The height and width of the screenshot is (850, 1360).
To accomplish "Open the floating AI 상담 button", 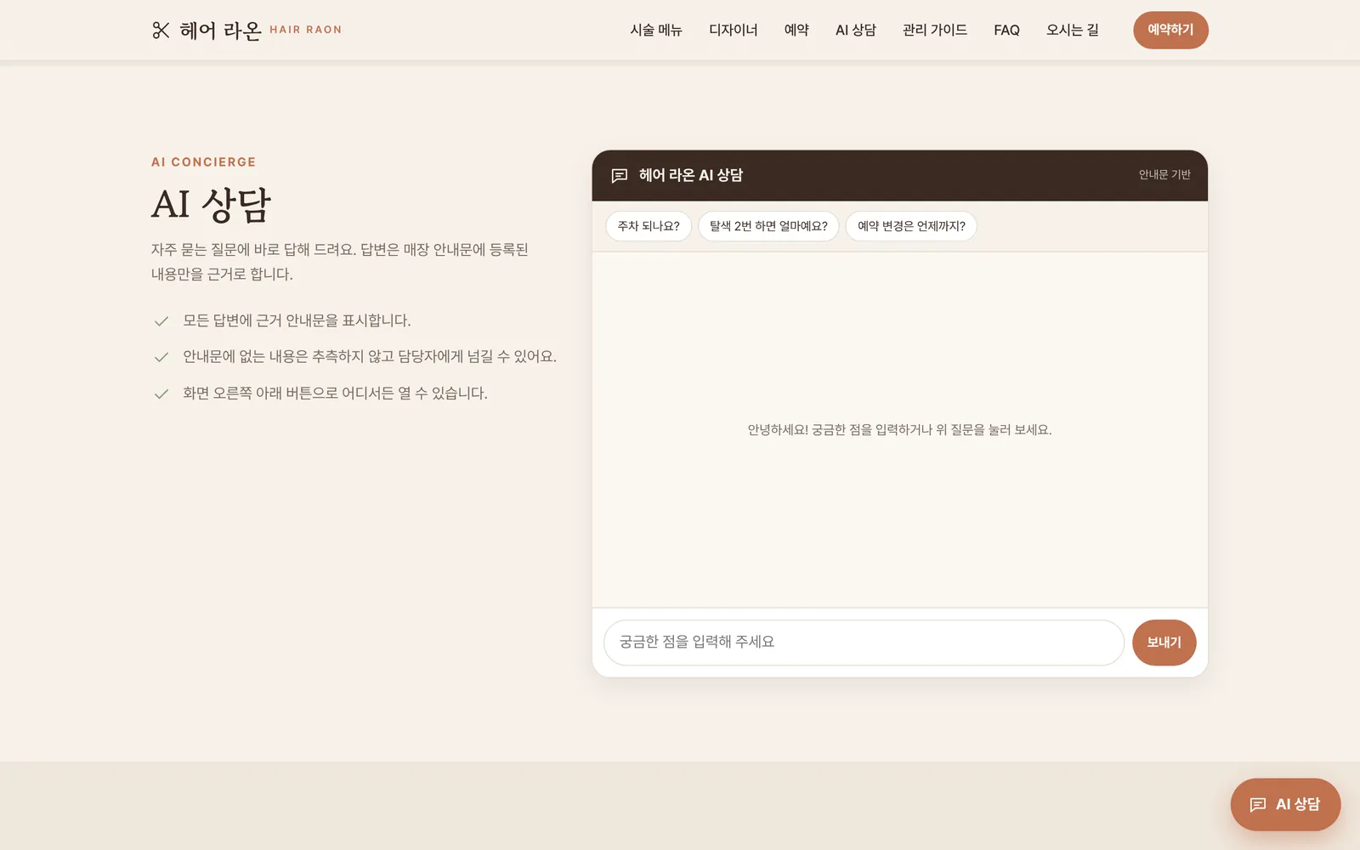I will (x=1285, y=804).
